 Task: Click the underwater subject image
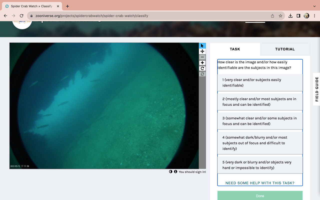pyautogui.click(x=104, y=106)
